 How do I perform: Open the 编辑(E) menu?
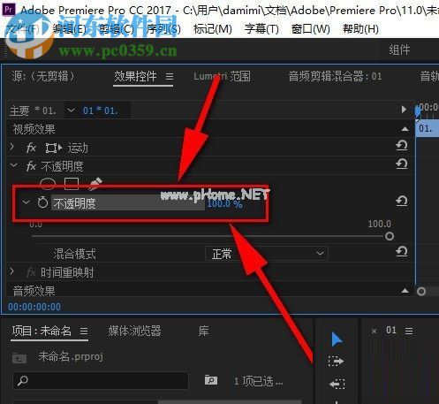click(70, 29)
